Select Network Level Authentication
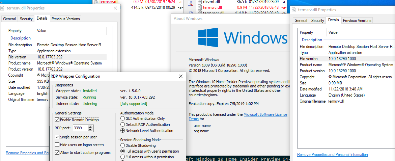The height and width of the screenshot is (161, 395). (123, 131)
